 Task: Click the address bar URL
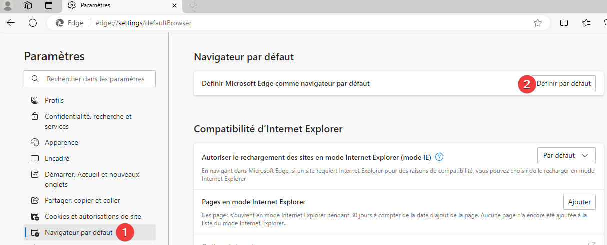(x=143, y=23)
